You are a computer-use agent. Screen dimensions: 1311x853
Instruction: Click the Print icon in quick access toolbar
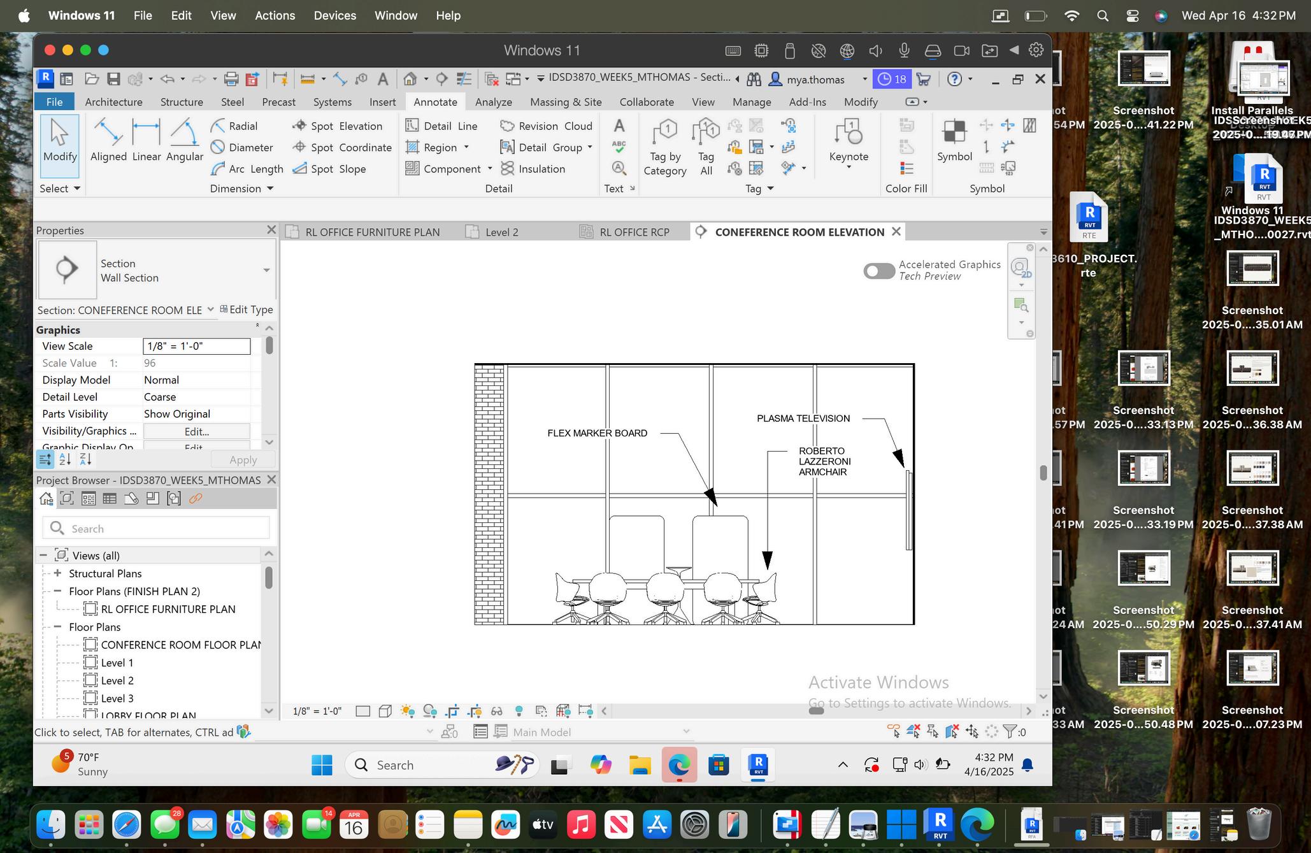(231, 79)
